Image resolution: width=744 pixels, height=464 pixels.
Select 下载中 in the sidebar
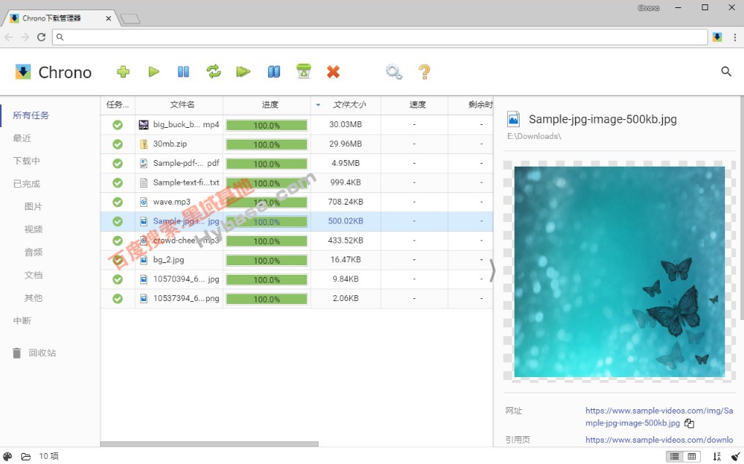(x=26, y=161)
